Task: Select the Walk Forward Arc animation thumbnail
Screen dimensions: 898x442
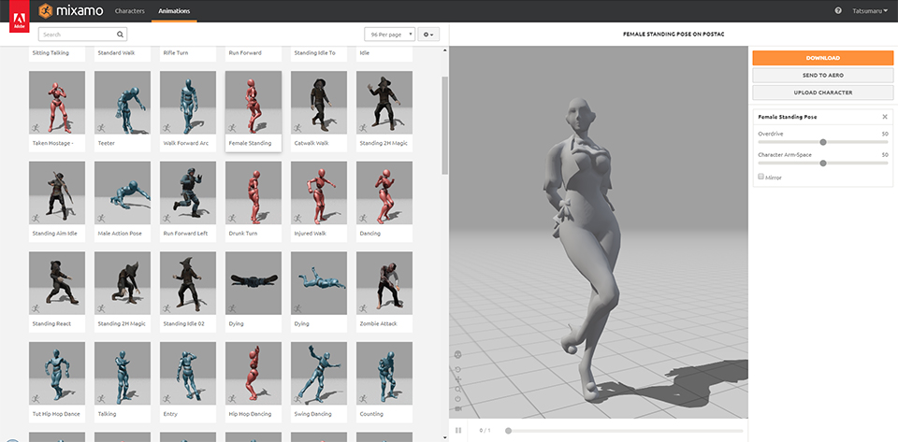Action: tap(188, 103)
